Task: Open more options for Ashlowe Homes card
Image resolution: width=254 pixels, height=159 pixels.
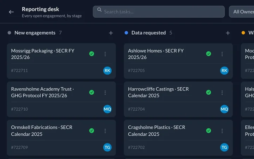Action: click(222, 54)
